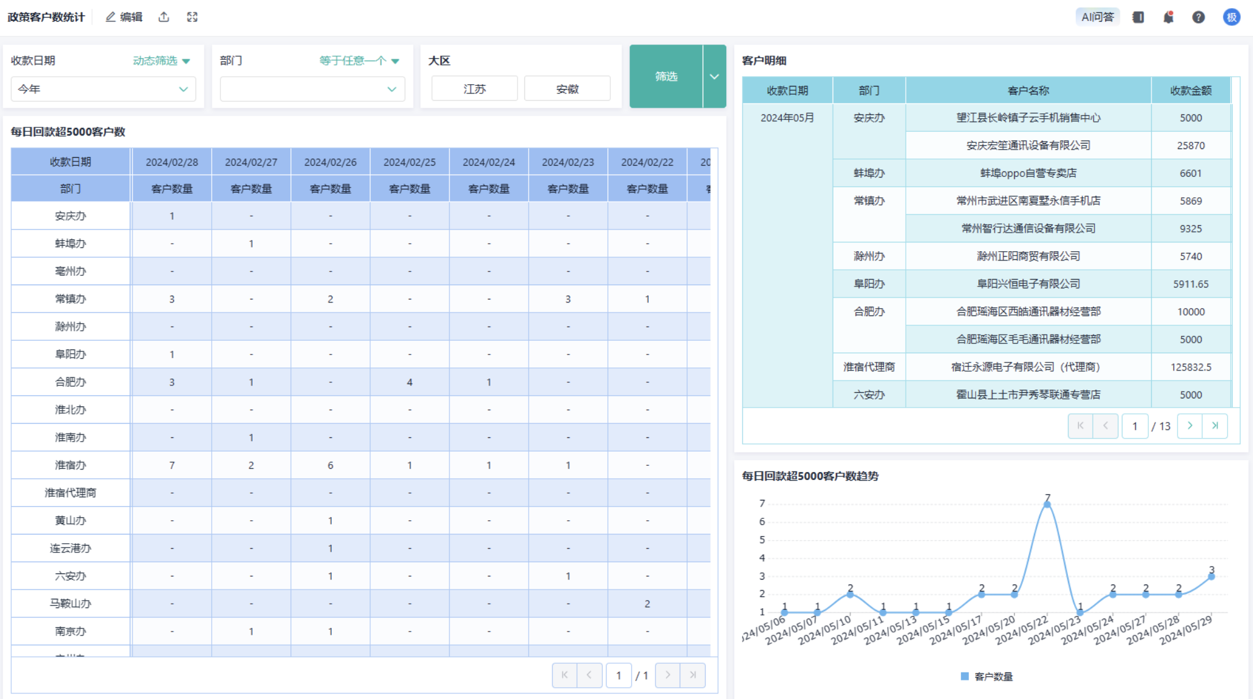Toggle the 安徽 region filter
1253x699 pixels.
pos(567,89)
